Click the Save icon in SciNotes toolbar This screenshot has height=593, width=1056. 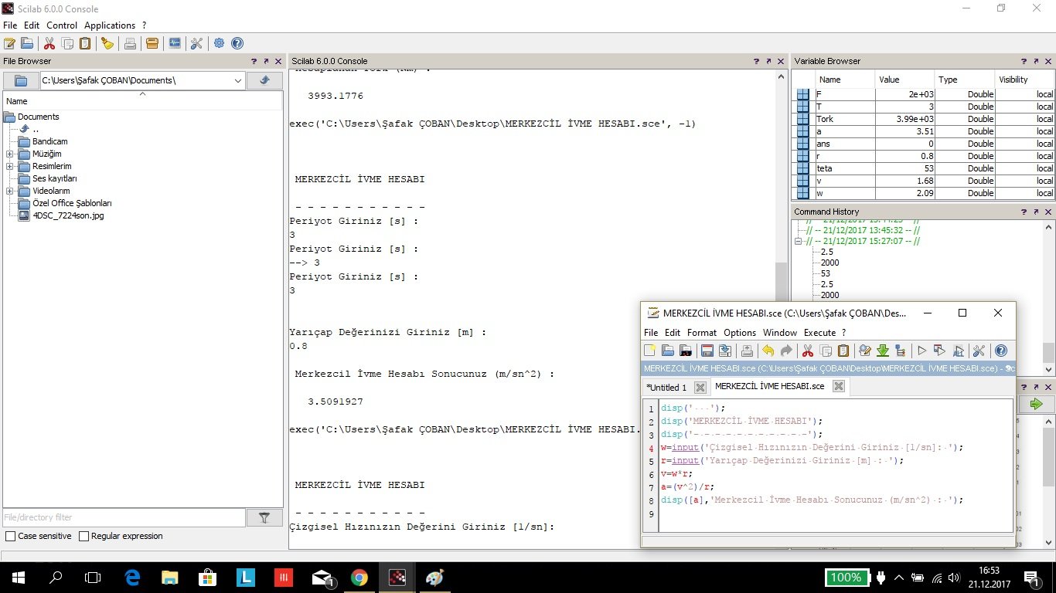tap(707, 351)
